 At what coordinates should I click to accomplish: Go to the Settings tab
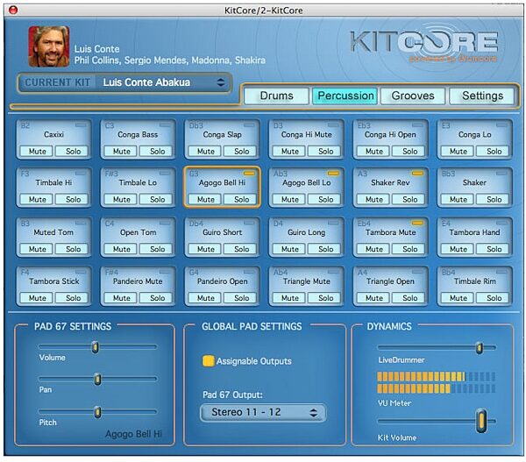482,96
